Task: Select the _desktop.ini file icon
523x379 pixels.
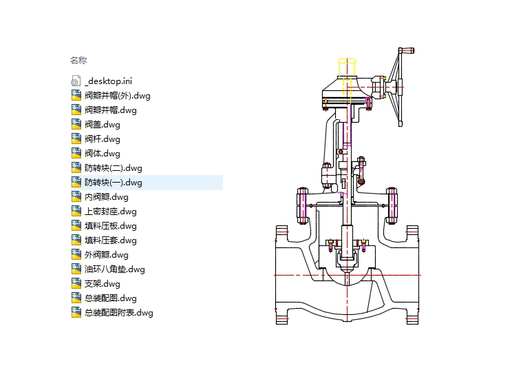Action: (x=76, y=81)
